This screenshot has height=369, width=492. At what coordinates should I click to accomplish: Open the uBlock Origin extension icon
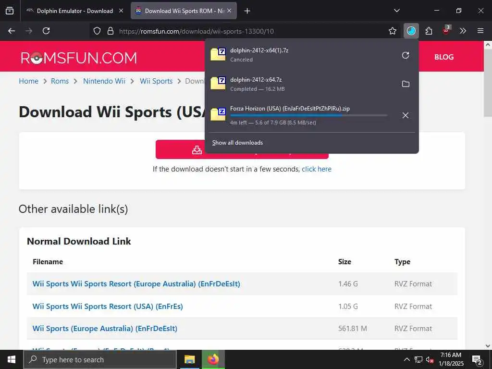pos(446,30)
